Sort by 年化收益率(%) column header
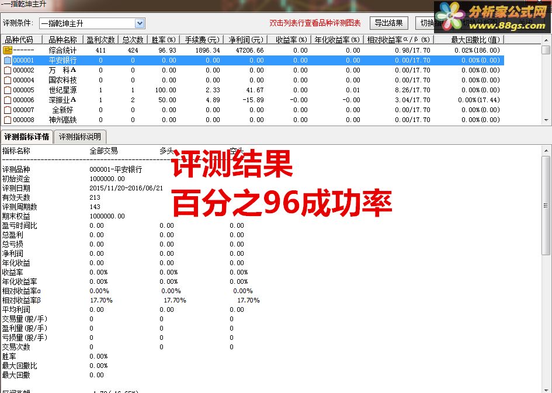552x393 pixels. click(337, 40)
